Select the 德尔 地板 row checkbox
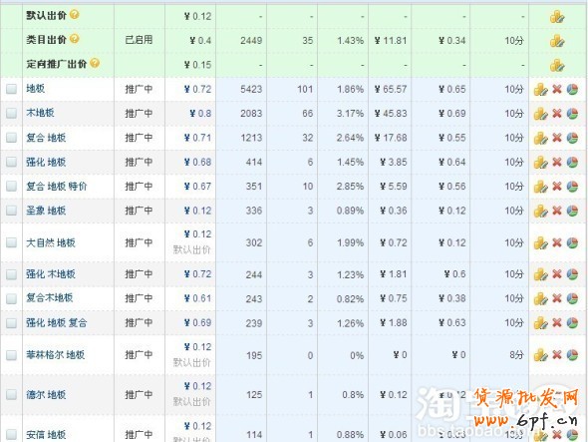 coord(12,394)
